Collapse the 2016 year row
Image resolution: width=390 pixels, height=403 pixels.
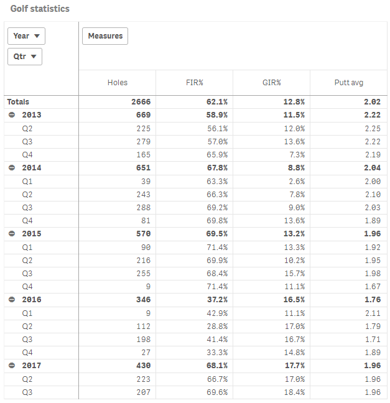12,300
